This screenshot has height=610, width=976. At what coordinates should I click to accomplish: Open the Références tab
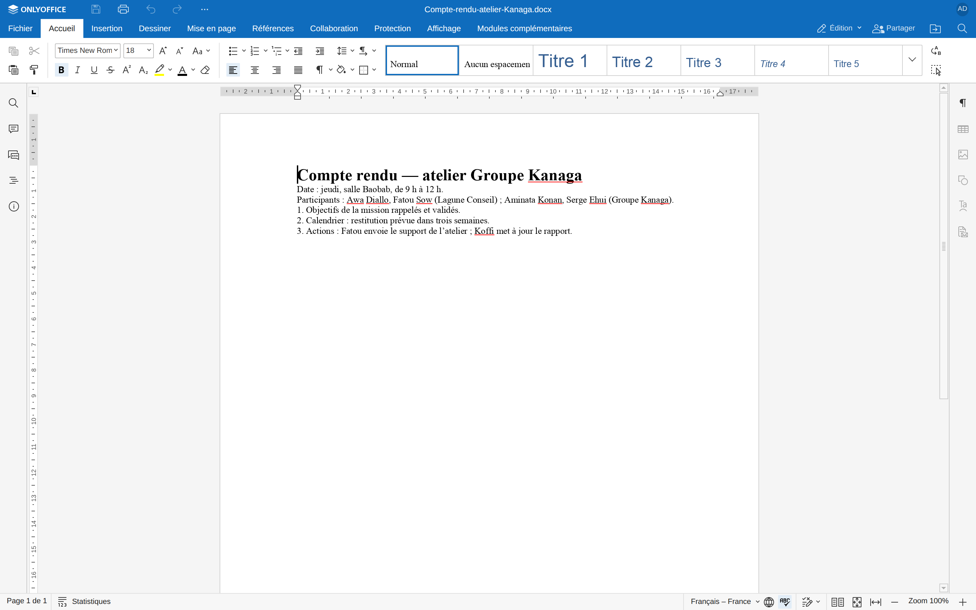pos(272,29)
